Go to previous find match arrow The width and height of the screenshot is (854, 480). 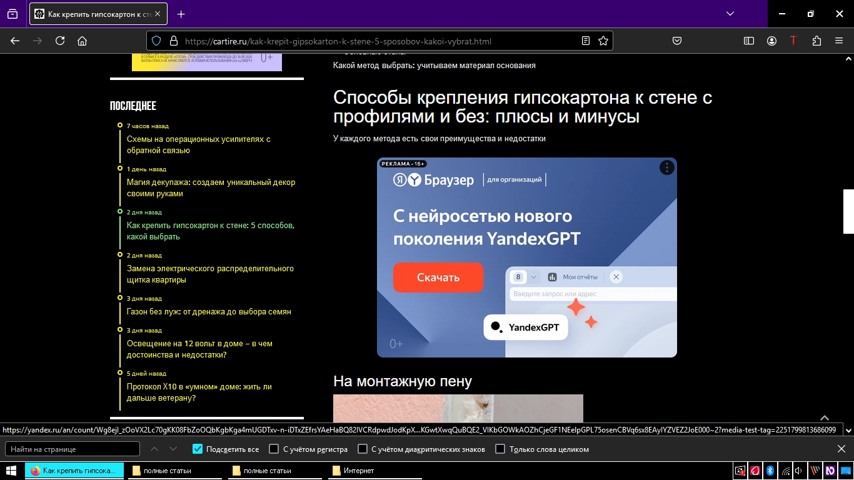coord(154,449)
